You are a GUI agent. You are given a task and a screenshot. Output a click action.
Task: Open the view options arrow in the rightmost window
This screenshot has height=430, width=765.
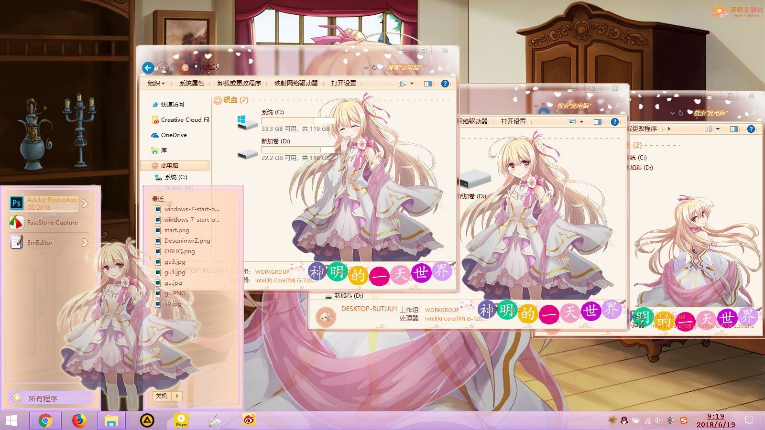coord(718,129)
